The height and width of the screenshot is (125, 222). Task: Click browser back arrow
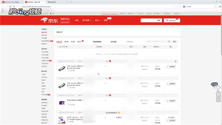coord(3,6)
